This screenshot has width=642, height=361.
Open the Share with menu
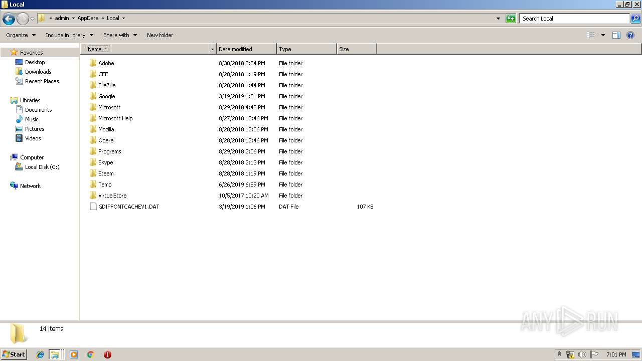coord(120,35)
